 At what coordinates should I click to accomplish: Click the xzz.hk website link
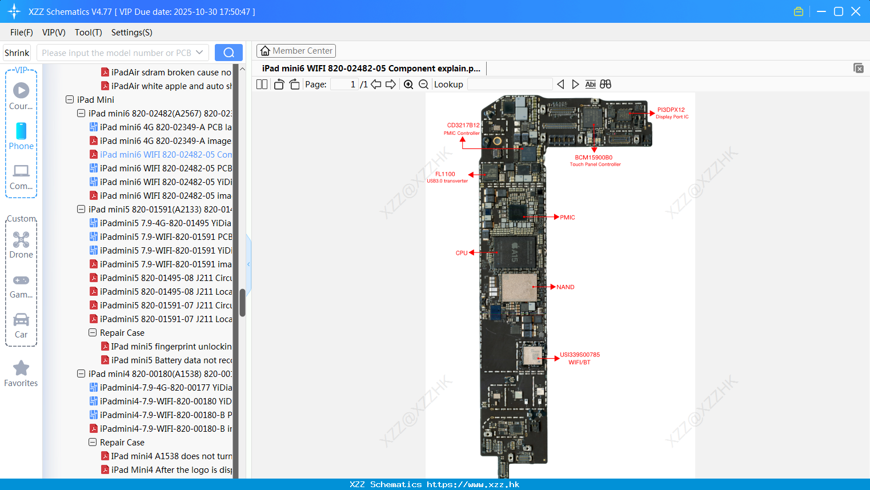coord(473,484)
